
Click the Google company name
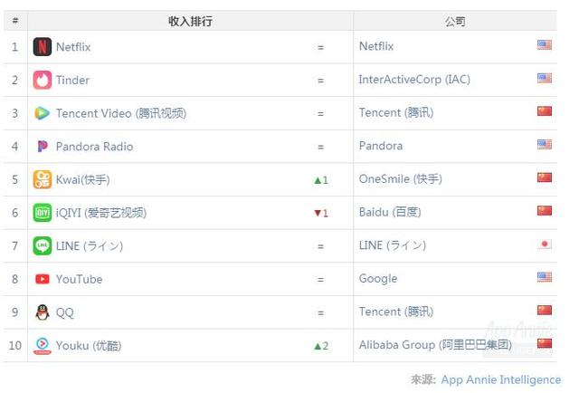tap(378, 279)
